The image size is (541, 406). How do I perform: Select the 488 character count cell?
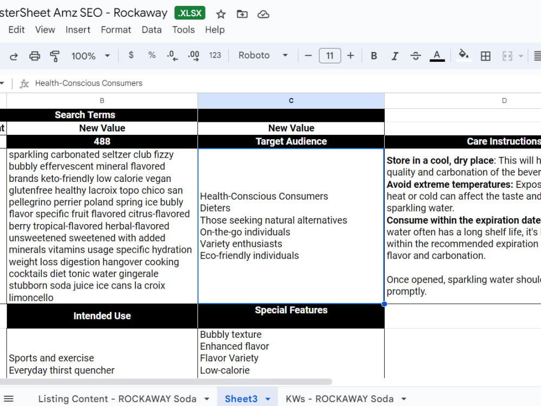click(102, 141)
